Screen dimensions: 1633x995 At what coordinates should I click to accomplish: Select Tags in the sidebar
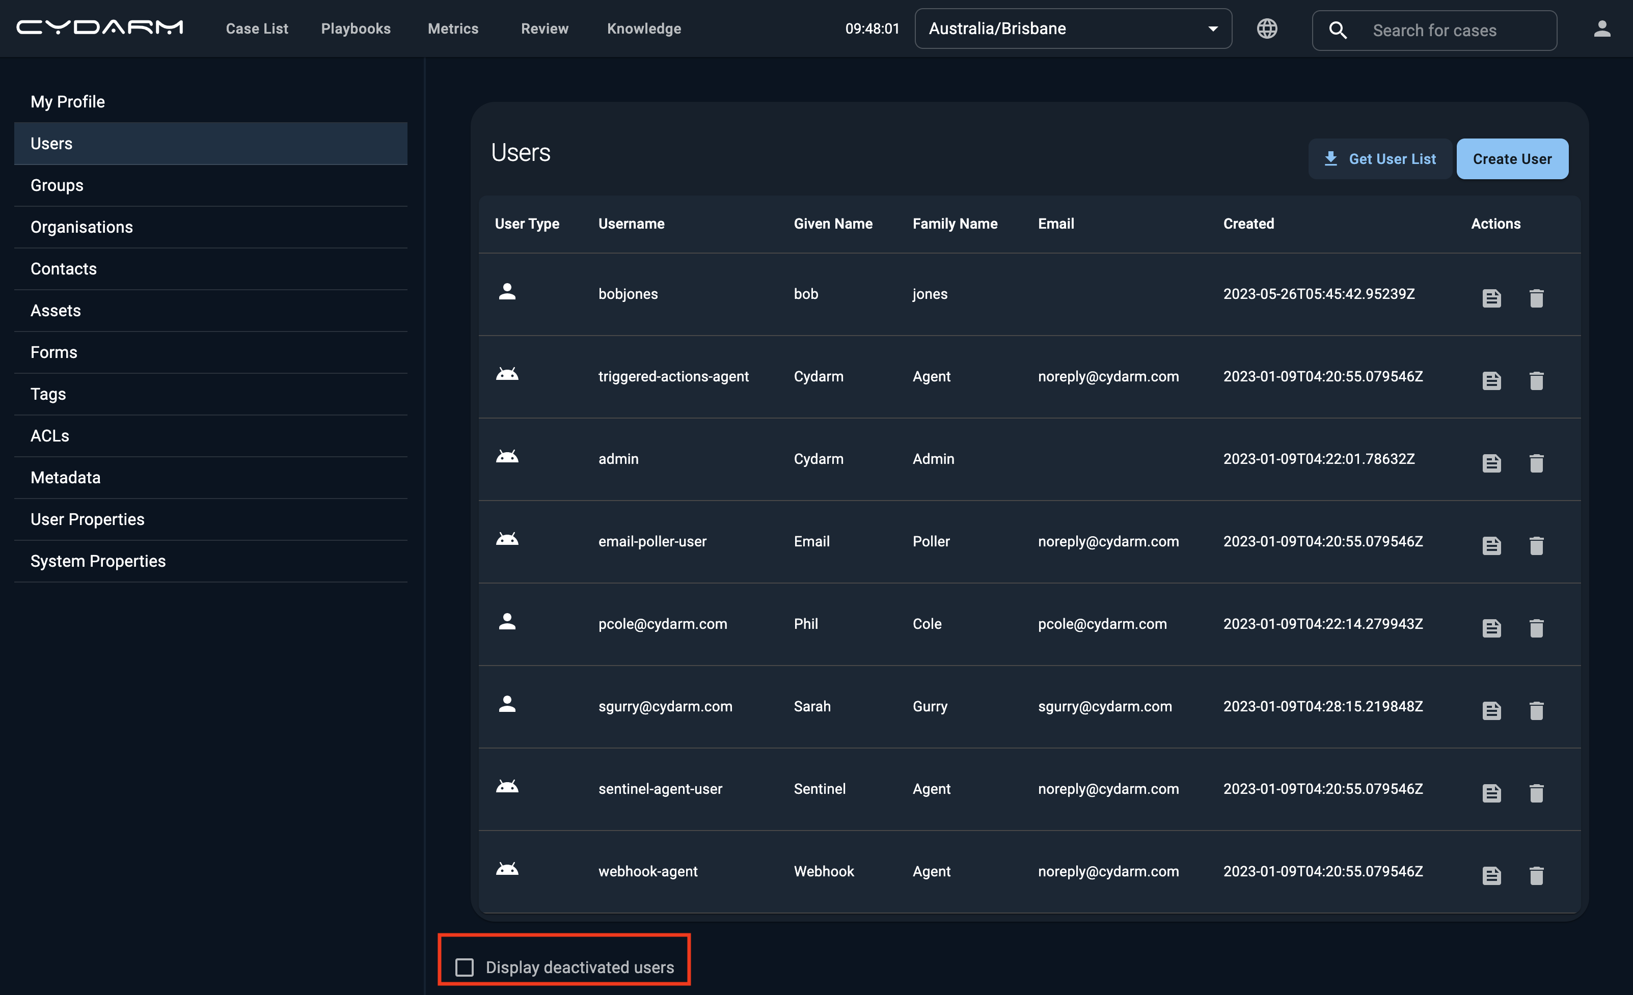211,394
